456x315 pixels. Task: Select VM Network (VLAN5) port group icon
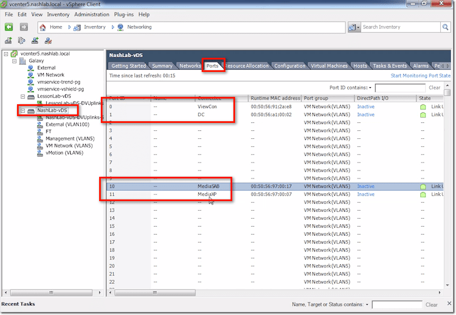(x=40, y=146)
